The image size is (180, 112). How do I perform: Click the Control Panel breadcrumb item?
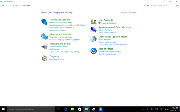[25, 6]
